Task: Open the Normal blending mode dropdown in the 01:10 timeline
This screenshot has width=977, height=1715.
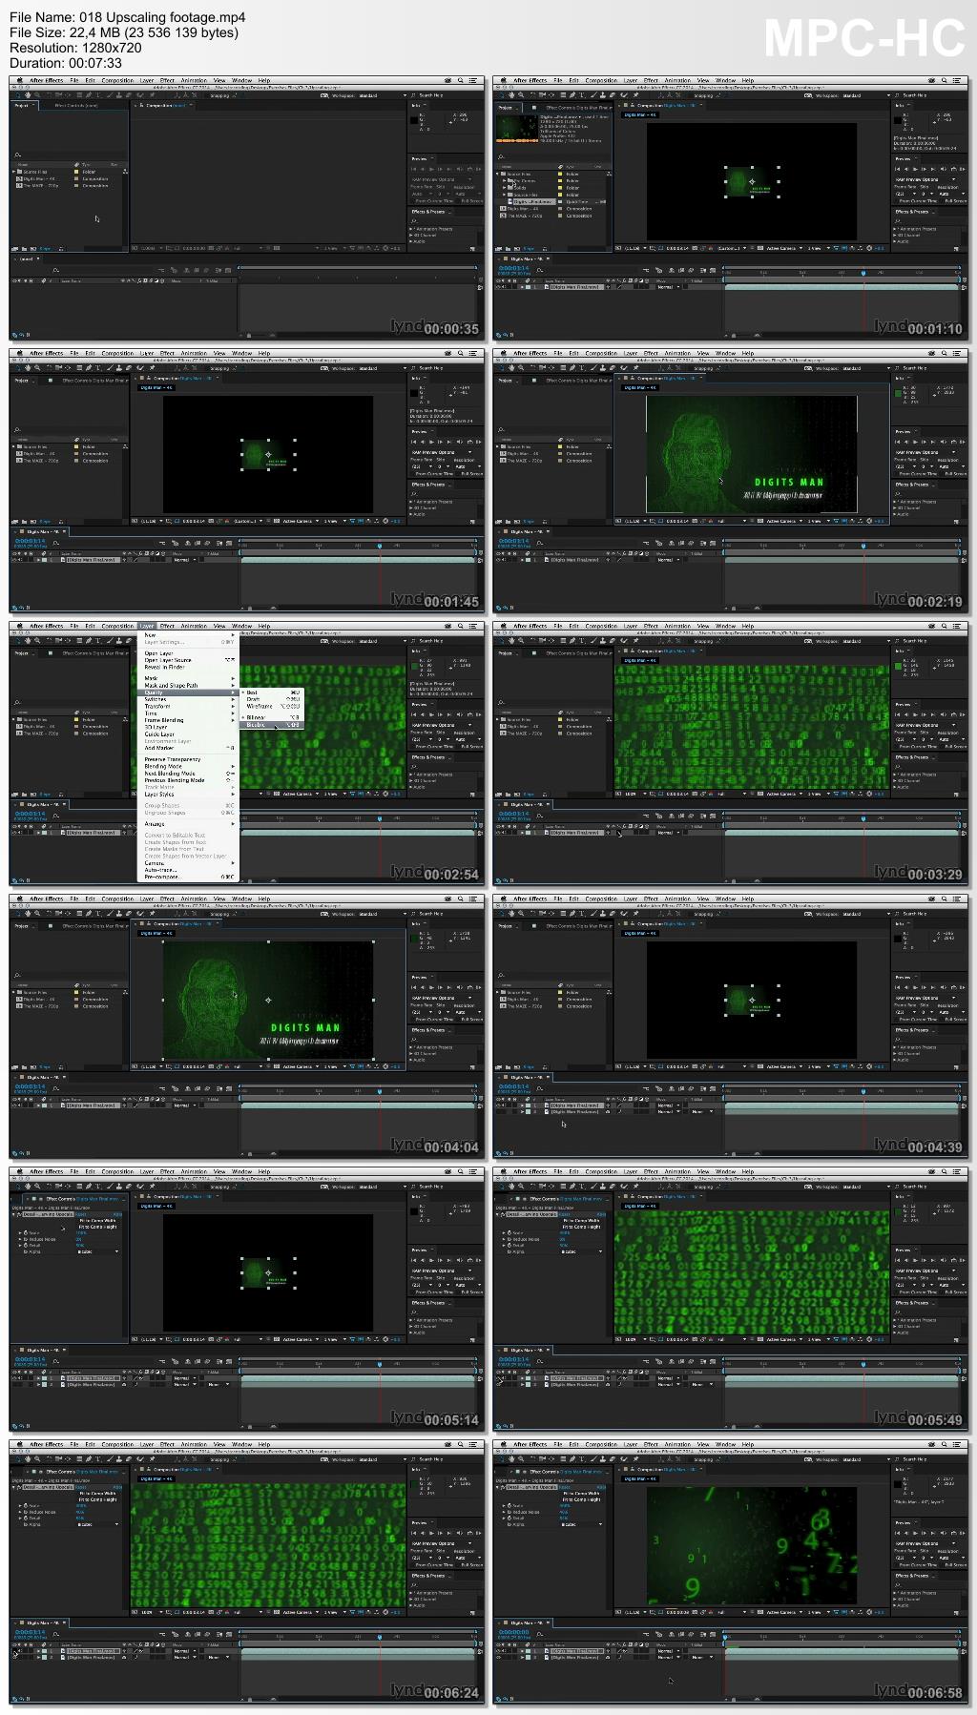Action: (668, 287)
